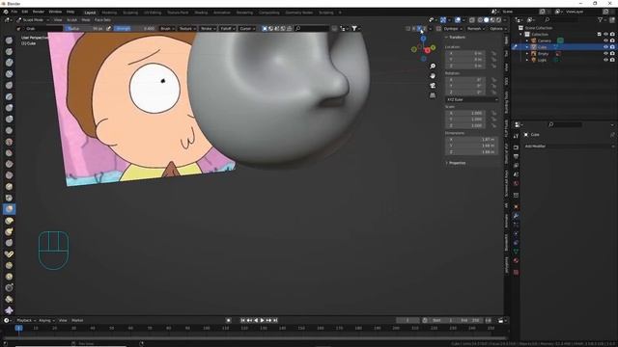Switch to material preview shading
The height and width of the screenshot is (347, 618).
click(x=492, y=20)
